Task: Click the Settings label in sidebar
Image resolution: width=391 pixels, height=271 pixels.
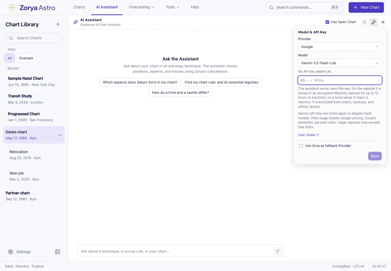Action: point(24,252)
